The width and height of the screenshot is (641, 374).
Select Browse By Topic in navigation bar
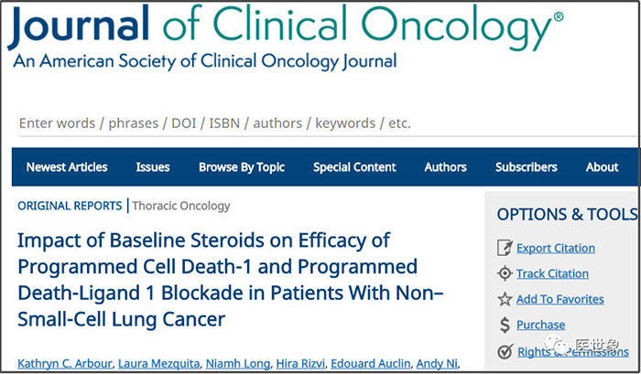[242, 167]
